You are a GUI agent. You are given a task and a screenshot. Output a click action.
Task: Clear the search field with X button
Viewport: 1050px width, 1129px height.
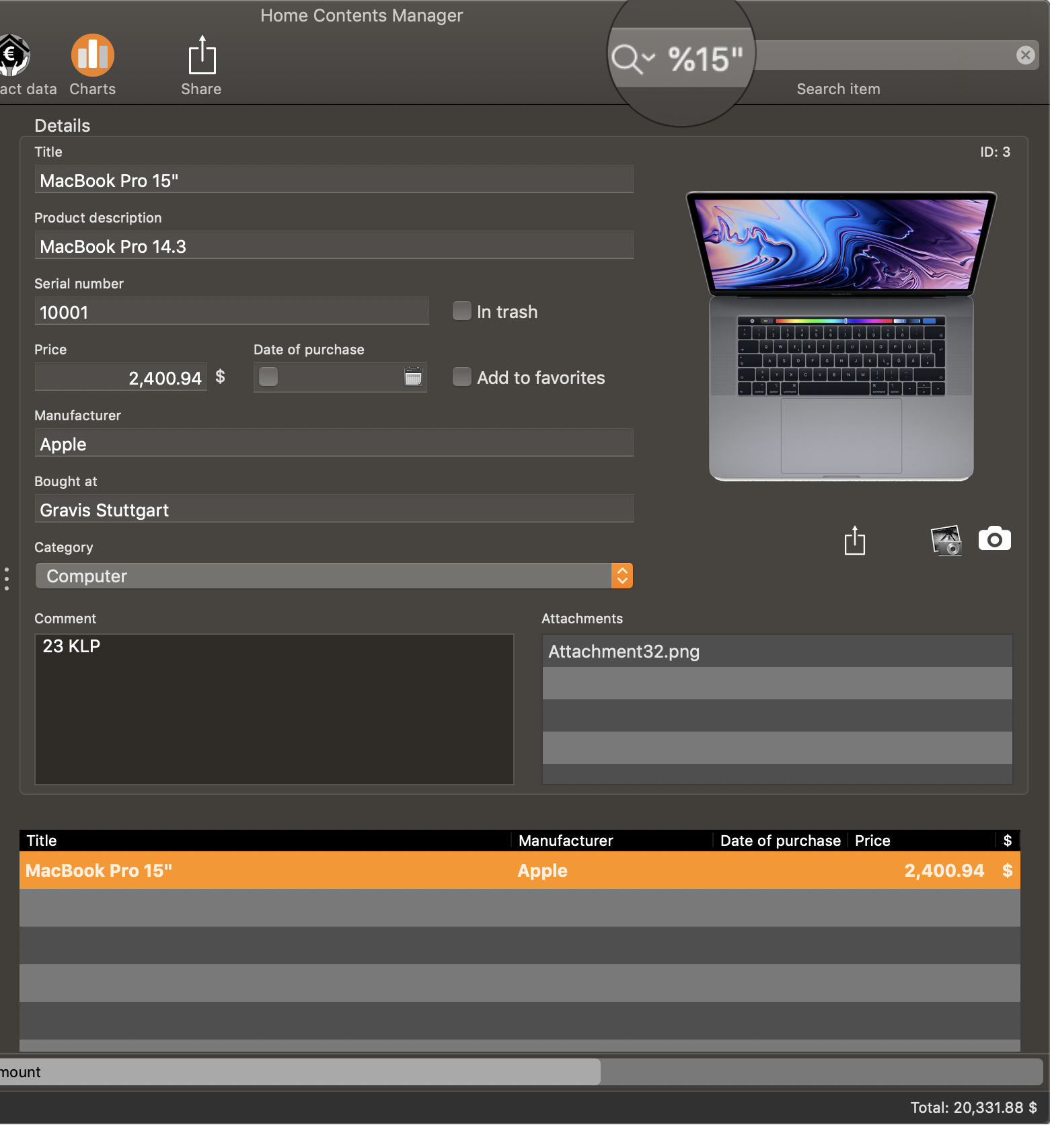[1025, 55]
